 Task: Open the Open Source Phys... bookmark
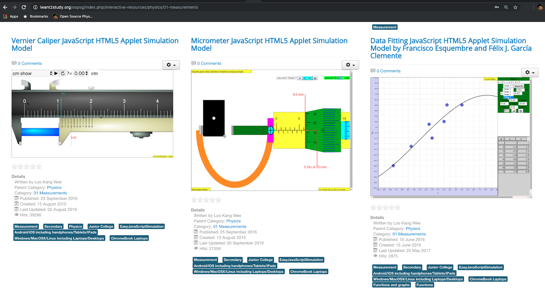[x=73, y=16]
